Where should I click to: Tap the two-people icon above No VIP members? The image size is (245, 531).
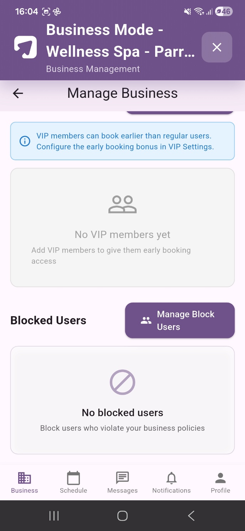click(x=122, y=204)
